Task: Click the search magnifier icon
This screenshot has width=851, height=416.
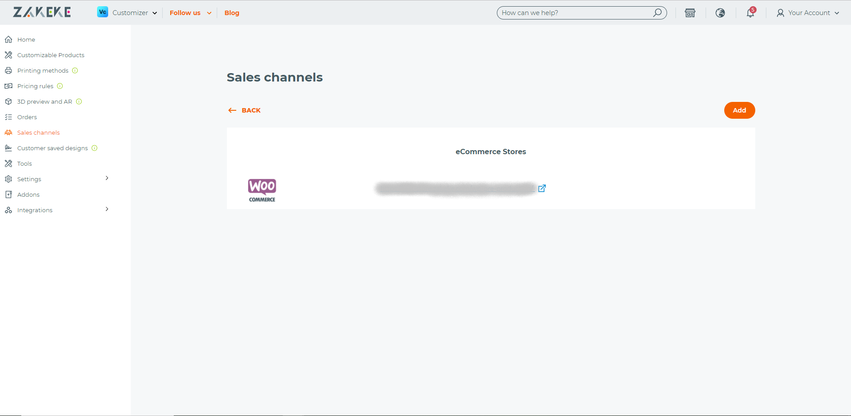Action: point(658,12)
